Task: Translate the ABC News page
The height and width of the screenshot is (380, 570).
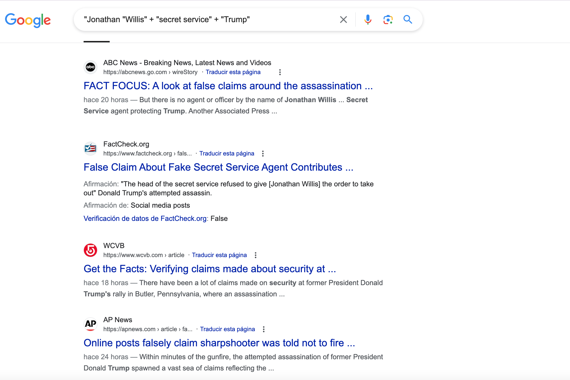Action: [x=233, y=72]
